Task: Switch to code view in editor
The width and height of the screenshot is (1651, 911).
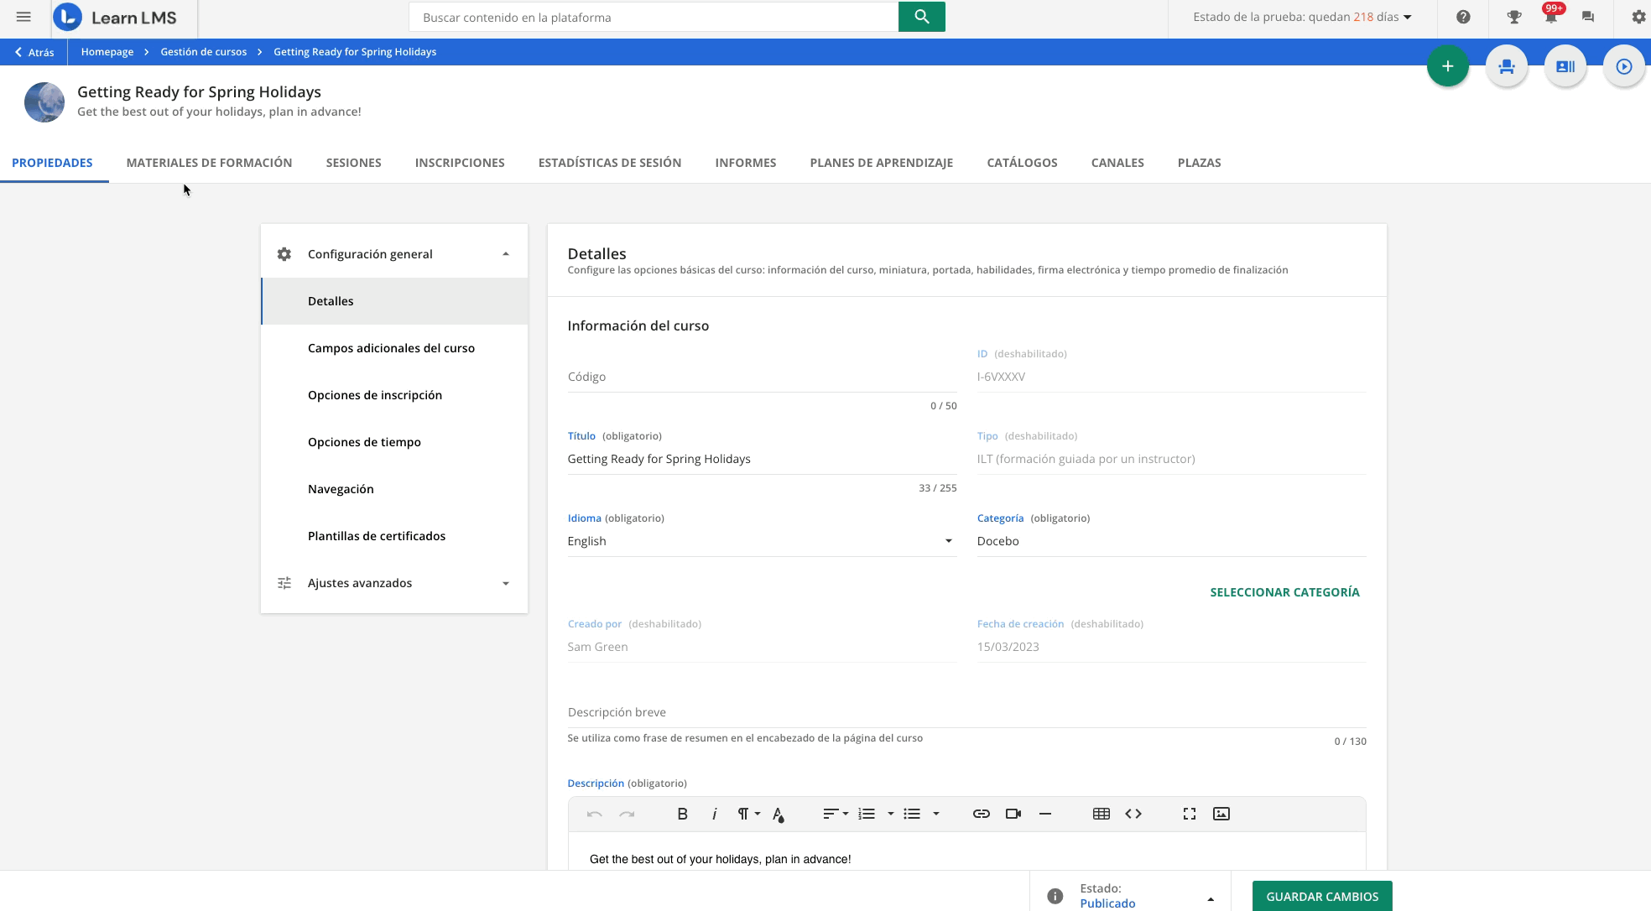Action: (x=1133, y=814)
